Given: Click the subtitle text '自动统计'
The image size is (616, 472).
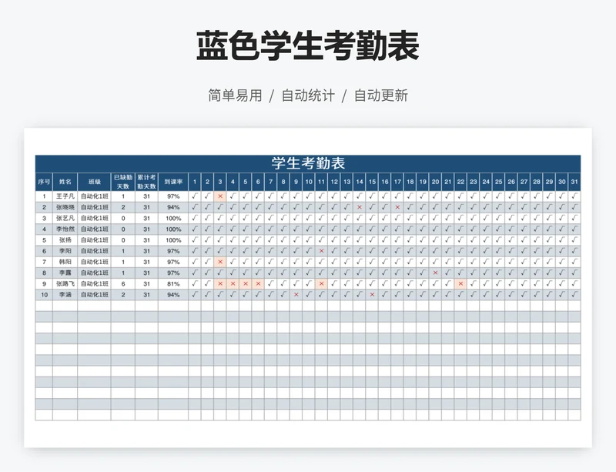Looking at the screenshot, I should tap(308, 95).
